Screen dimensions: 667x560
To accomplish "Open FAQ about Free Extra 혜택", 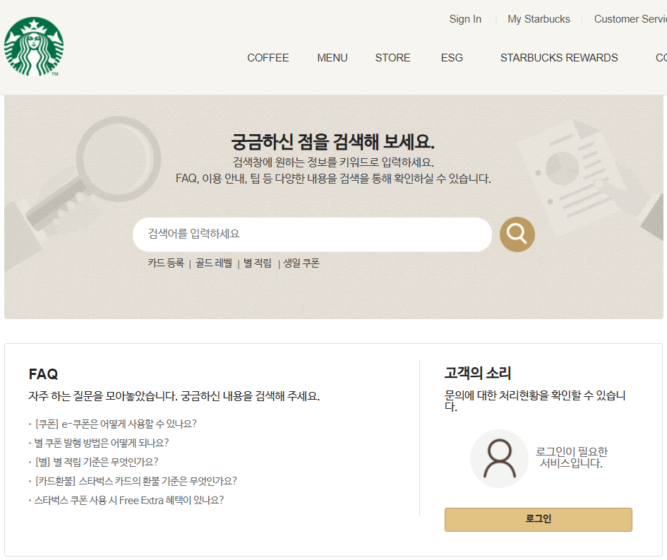I will click(129, 501).
